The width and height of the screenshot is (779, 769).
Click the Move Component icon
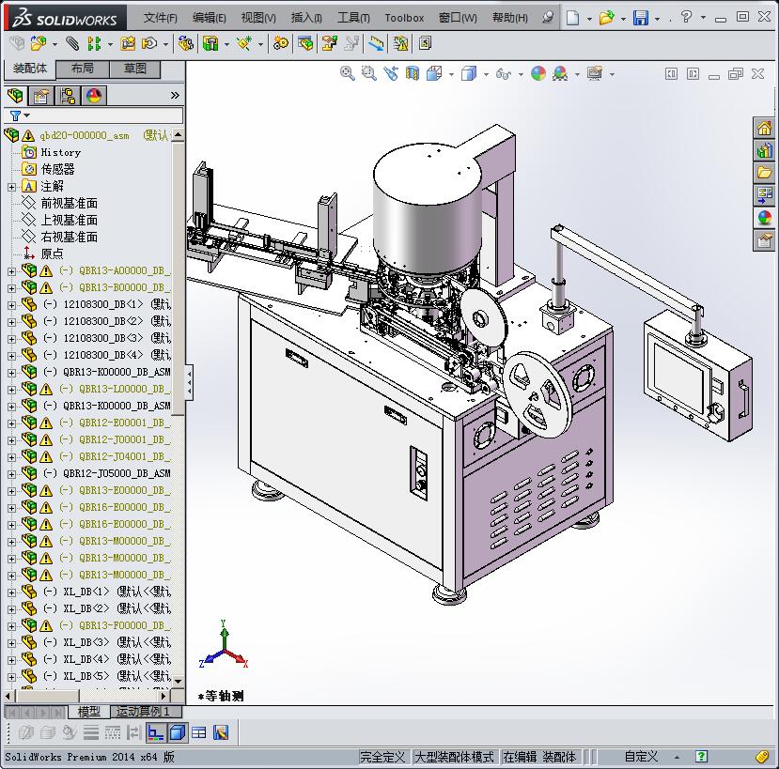point(149,44)
